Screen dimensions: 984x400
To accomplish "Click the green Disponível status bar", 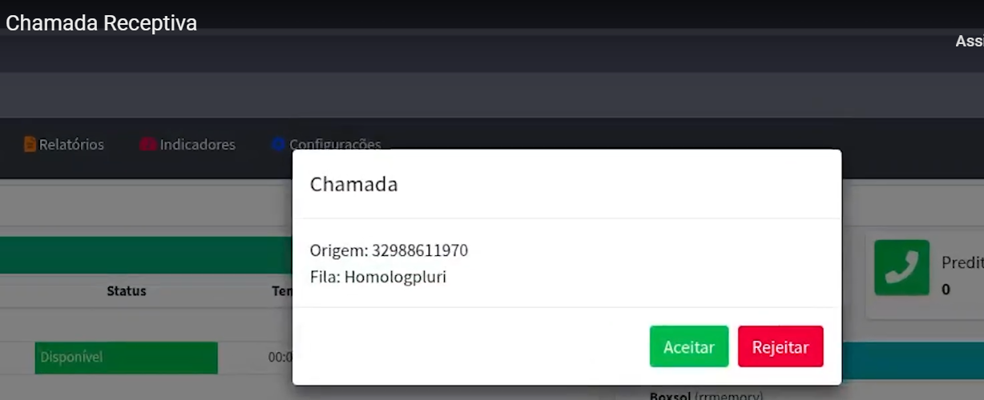I will (126, 358).
